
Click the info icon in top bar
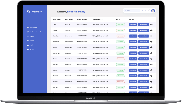coord(149,10)
